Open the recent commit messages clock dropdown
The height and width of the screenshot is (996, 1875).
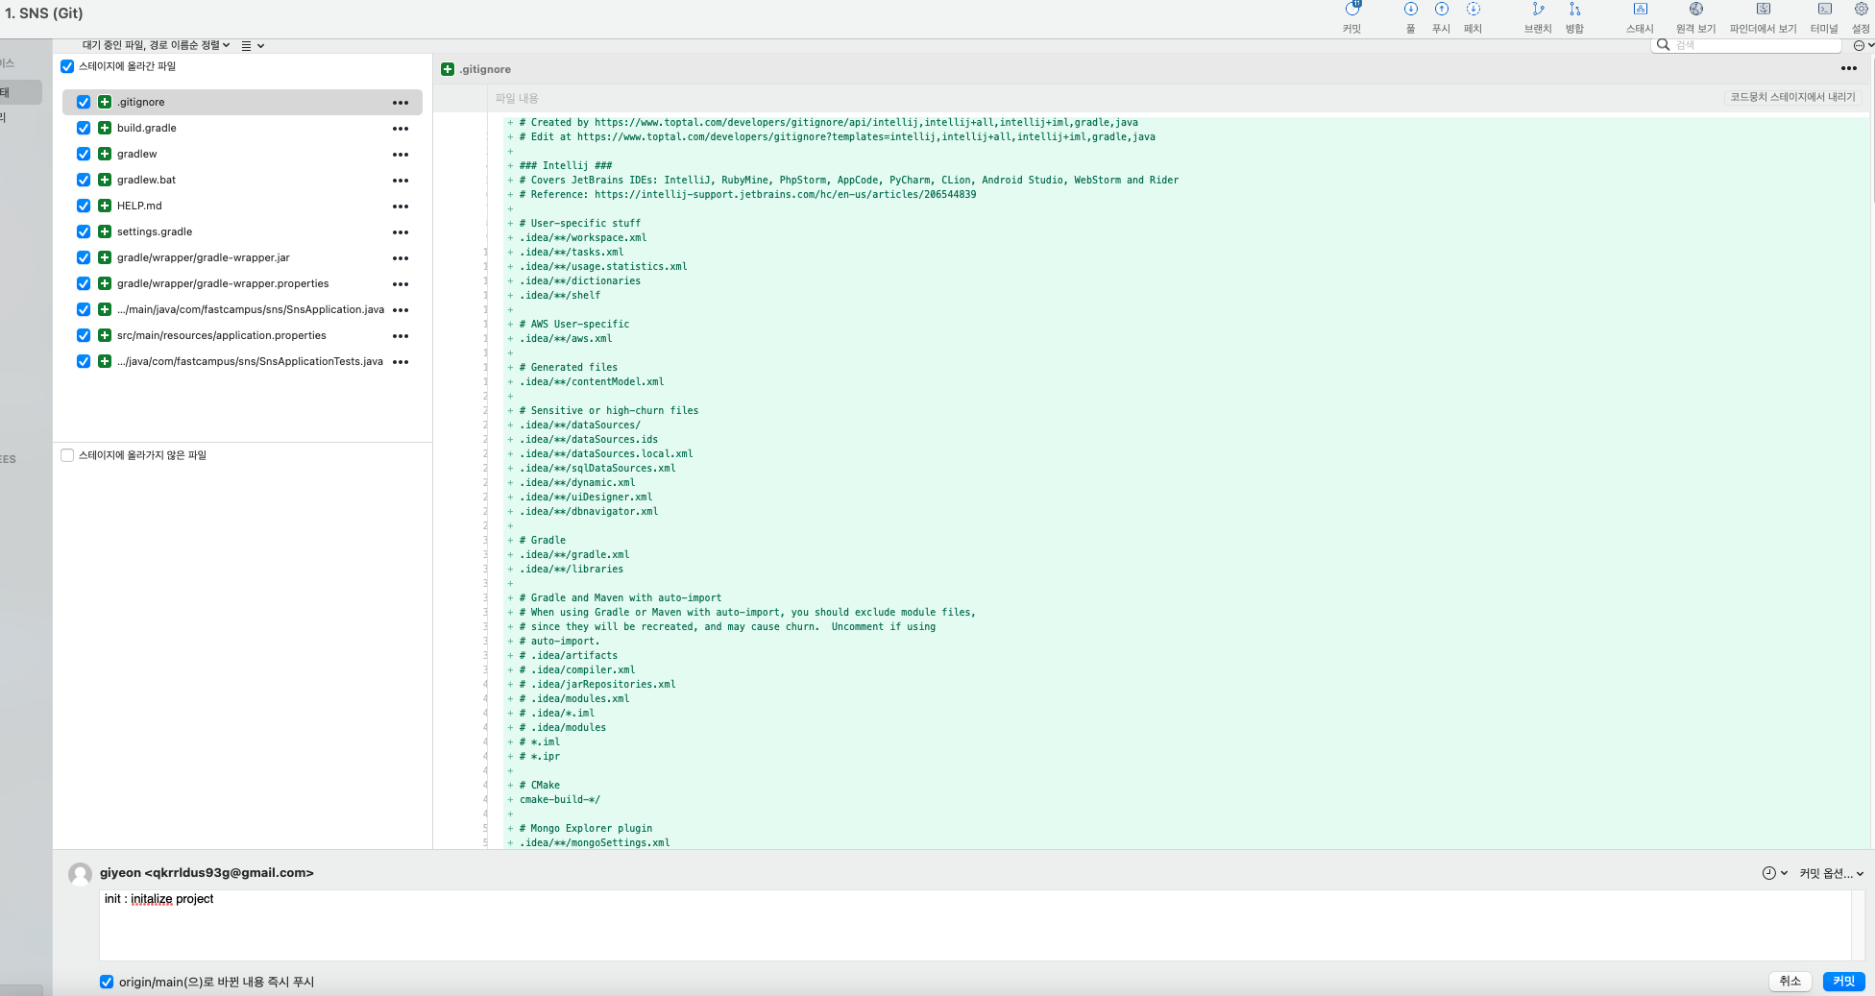tap(1774, 873)
